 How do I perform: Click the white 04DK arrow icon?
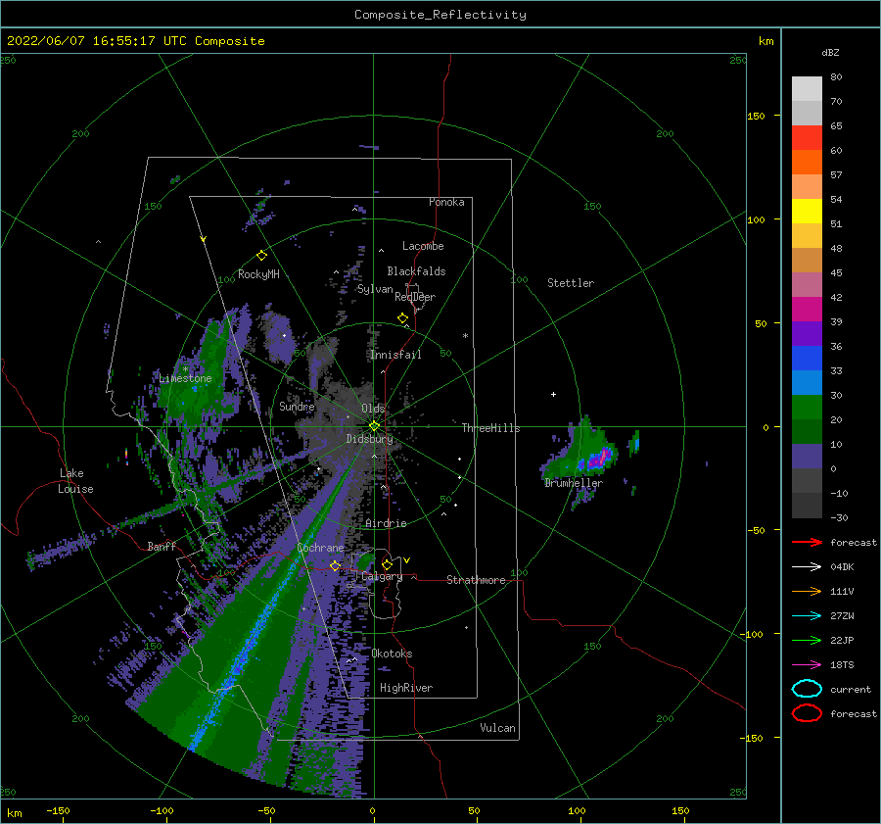(807, 567)
